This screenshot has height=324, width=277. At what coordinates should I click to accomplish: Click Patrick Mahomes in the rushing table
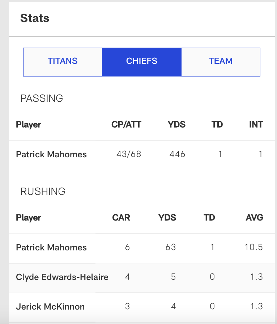tap(51, 248)
